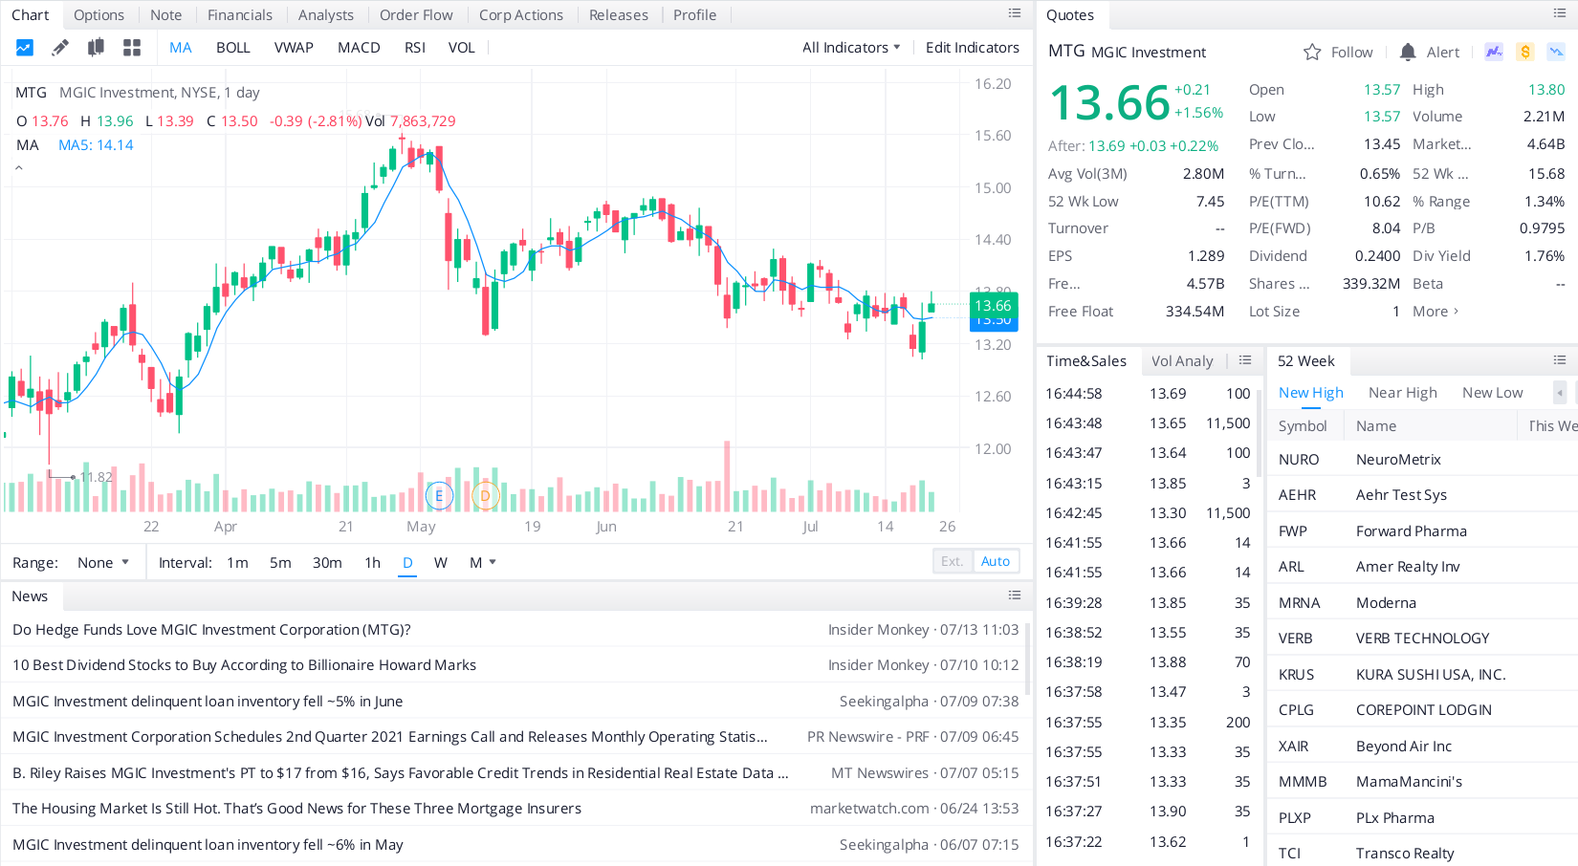This screenshot has height=866, width=1578.
Task: Toggle the MACD indicator
Action: (359, 48)
